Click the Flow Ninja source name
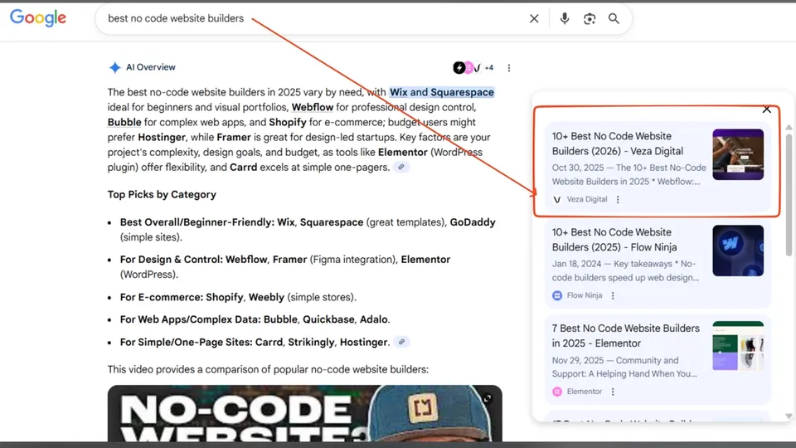The image size is (796, 448). pos(585,295)
